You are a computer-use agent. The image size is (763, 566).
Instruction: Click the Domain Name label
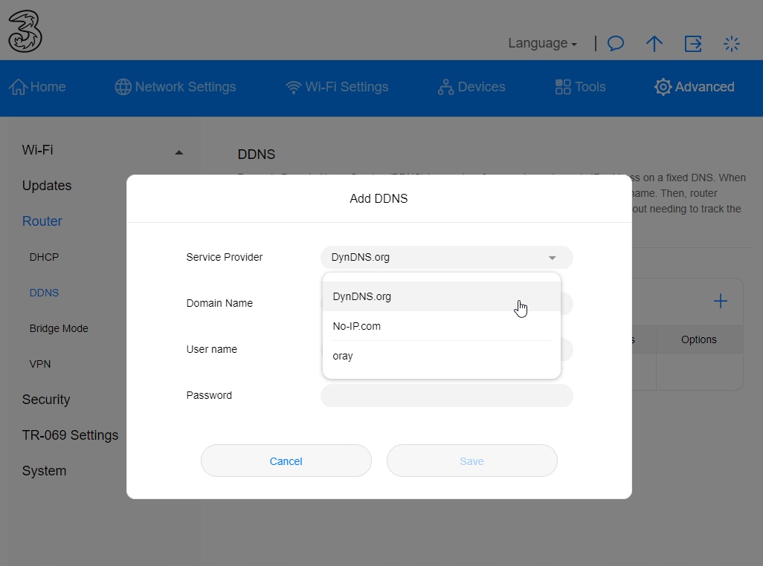pos(219,303)
